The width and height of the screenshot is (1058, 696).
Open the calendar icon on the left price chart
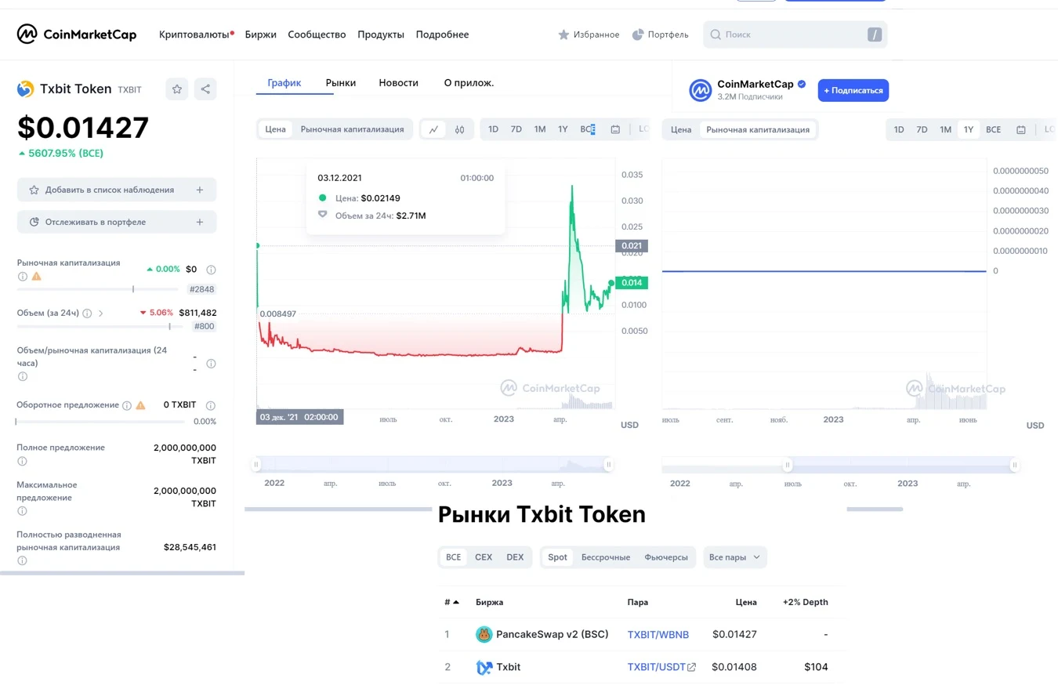tap(615, 129)
